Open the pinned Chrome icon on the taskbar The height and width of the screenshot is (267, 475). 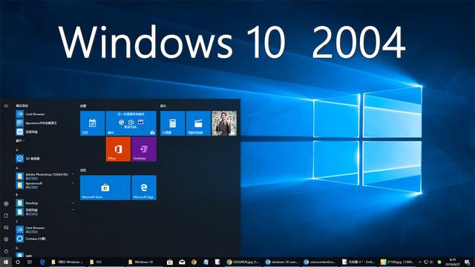[x=194, y=262]
